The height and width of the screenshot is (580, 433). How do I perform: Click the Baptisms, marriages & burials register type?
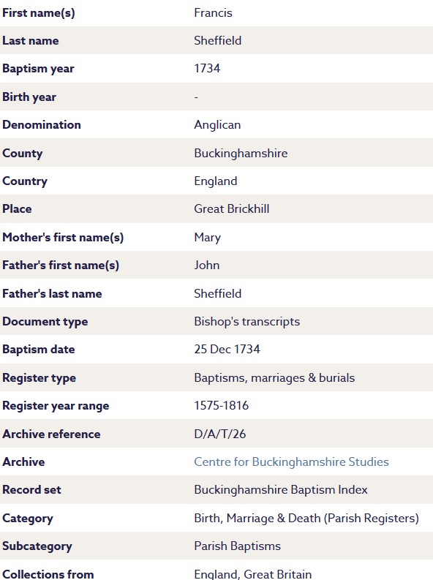pyautogui.click(x=274, y=377)
